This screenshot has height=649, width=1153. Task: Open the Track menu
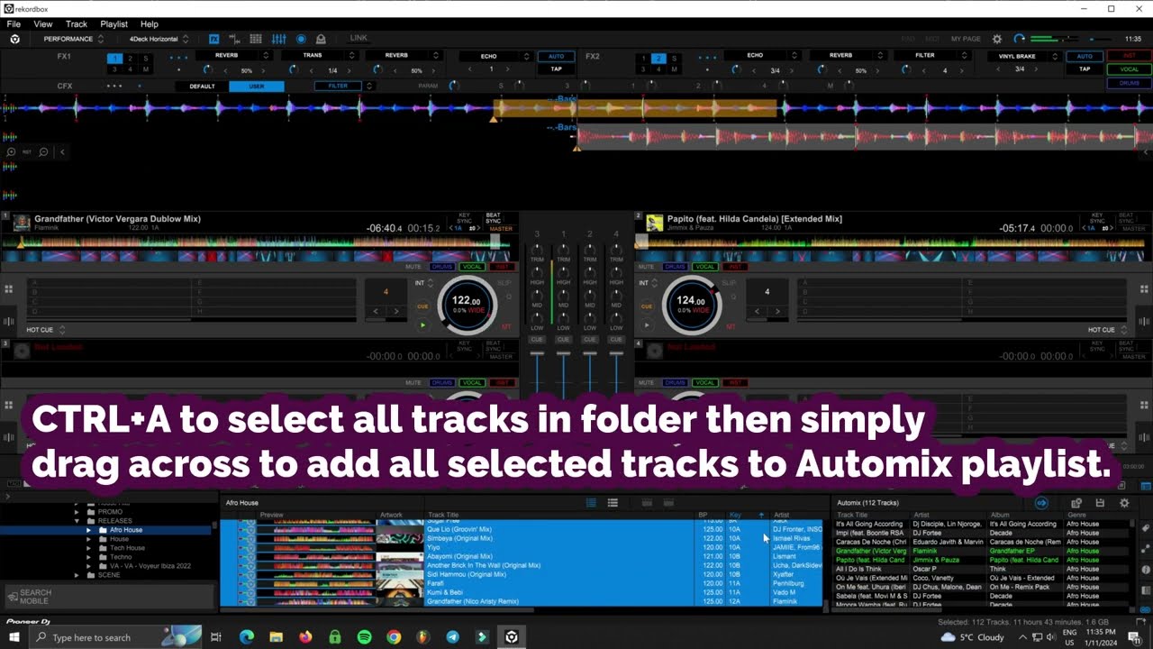pos(77,24)
